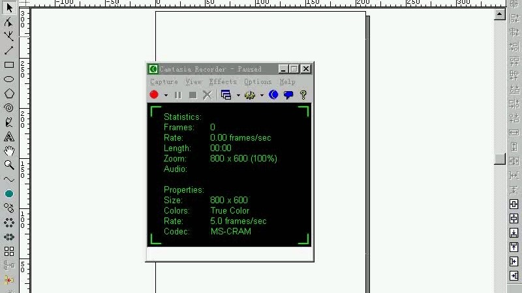Choose the branching tweak tool below node editor
Viewport: 522px width, 293px height.
(9, 36)
